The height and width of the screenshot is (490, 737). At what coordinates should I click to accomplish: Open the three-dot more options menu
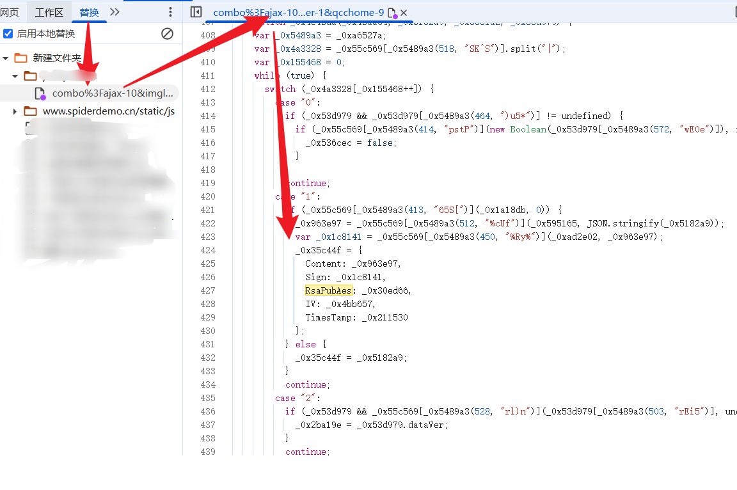coord(170,12)
